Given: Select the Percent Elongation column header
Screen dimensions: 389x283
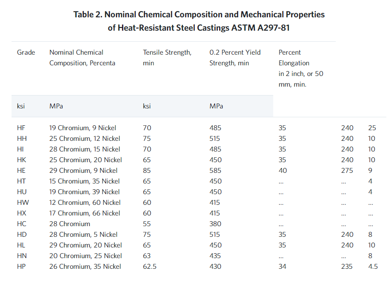Looking at the screenshot, I should [301, 68].
